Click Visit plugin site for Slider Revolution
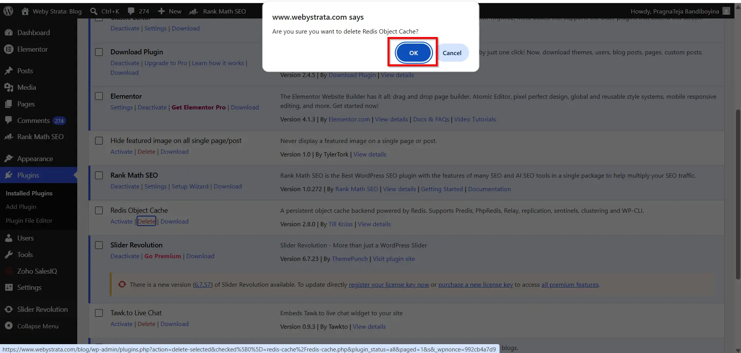 tap(394, 259)
